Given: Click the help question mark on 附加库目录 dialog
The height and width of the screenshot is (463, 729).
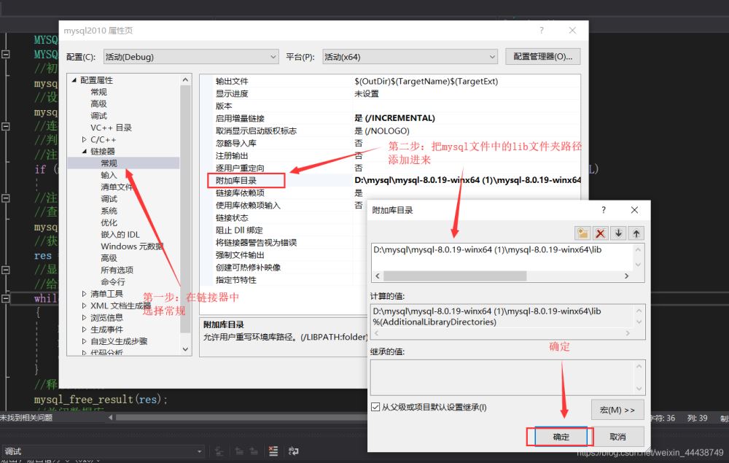Looking at the screenshot, I should coord(604,209).
